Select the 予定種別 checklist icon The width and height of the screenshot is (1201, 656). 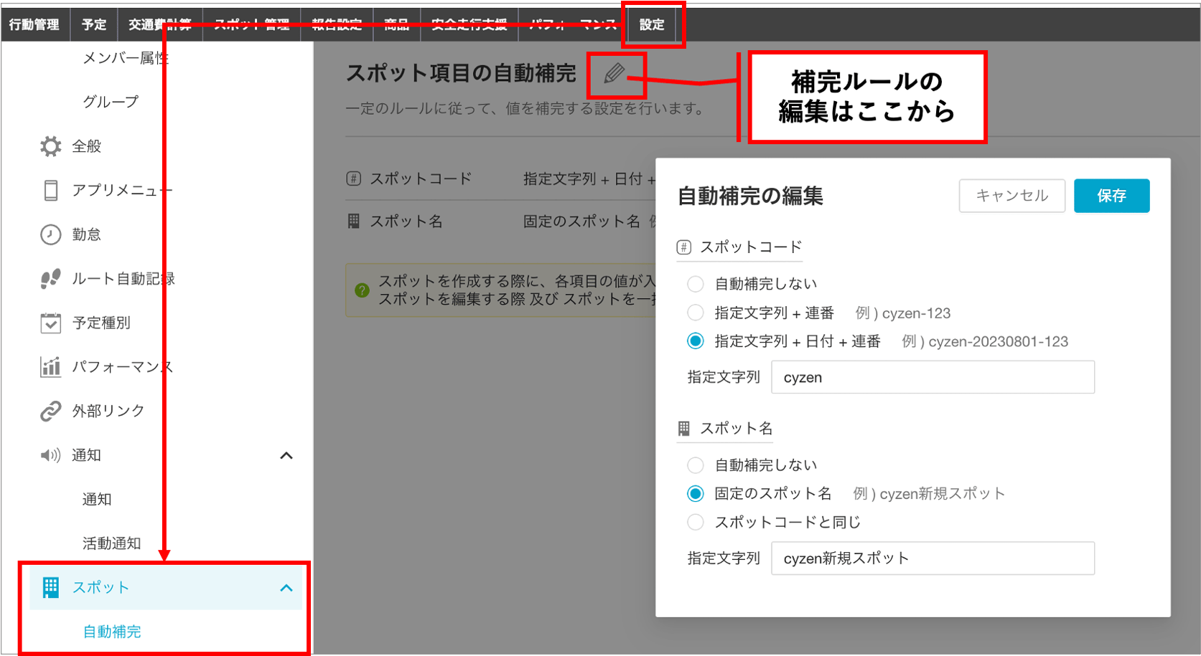49,322
